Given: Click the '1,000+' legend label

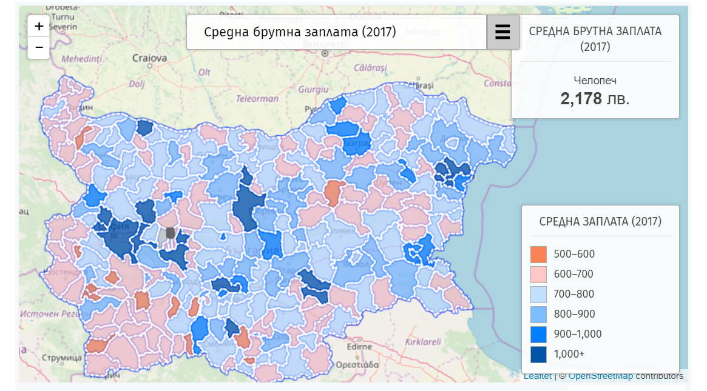Looking at the screenshot, I should 569,354.
